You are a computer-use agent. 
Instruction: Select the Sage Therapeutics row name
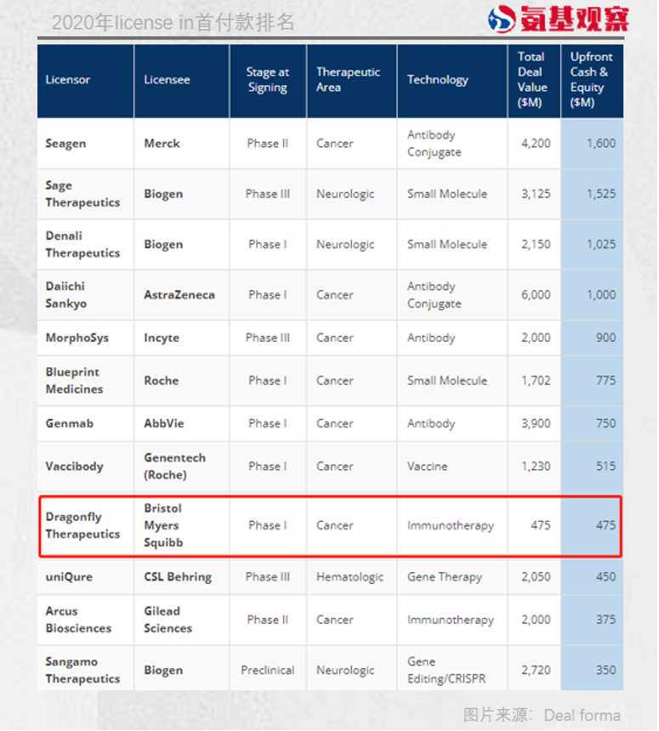pos(82,194)
